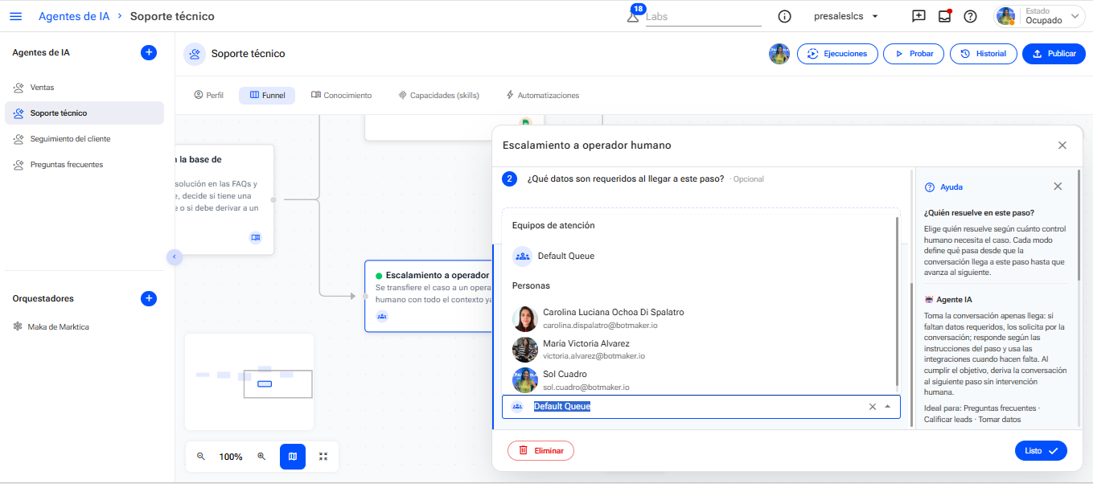This screenshot has height=484, width=1093.
Task: Zoom out the funnel canvas
Action: (201, 456)
